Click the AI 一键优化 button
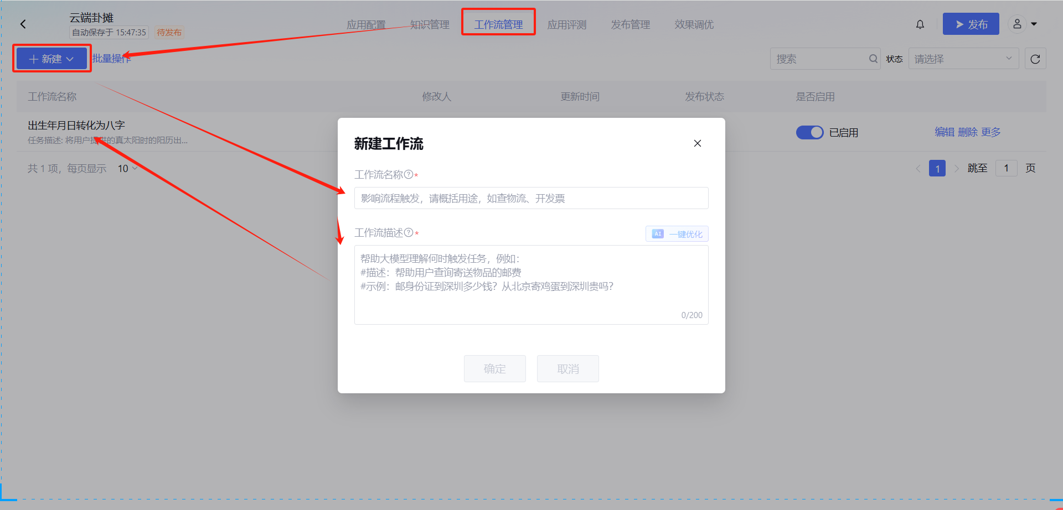 coord(677,234)
